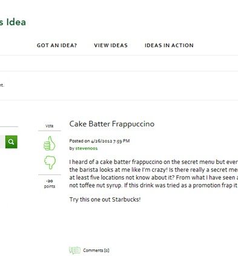Screen dimensions: 238x256
Task: Open the Cake Batter Frappuccino post title
Action: click(x=112, y=124)
